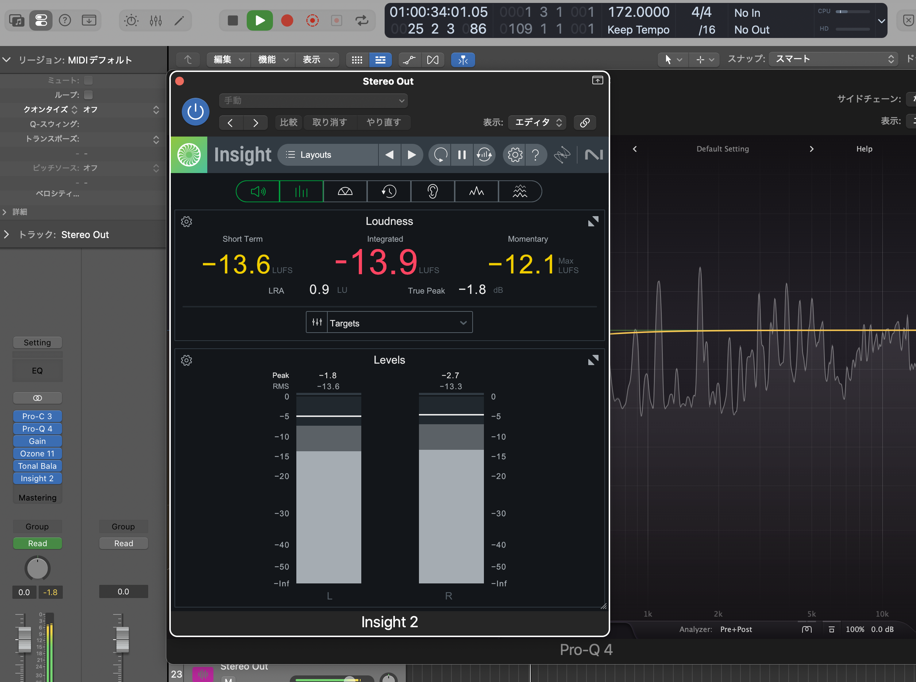Open Smart Controls dial icon
This screenshot has width=916, height=682.
tap(131, 20)
